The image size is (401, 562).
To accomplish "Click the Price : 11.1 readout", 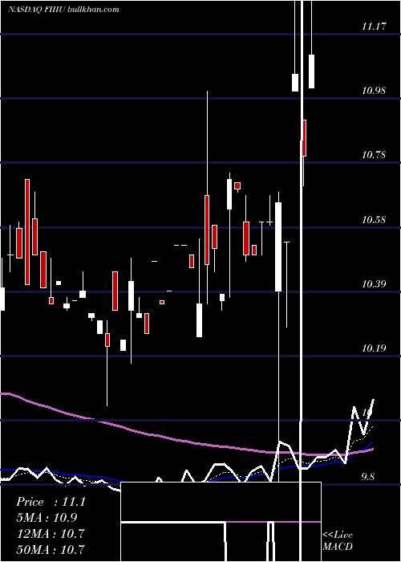I will [x=51, y=502].
